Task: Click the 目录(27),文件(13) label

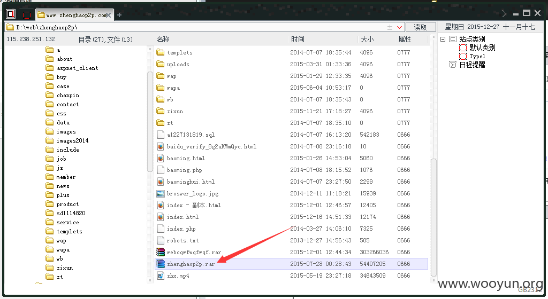Action: tap(105, 40)
